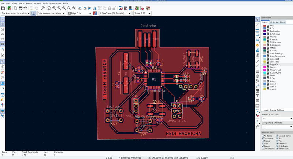Expand Layer Display Options
The width and height of the screenshot is (293, 159).
(x=273, y=110)
